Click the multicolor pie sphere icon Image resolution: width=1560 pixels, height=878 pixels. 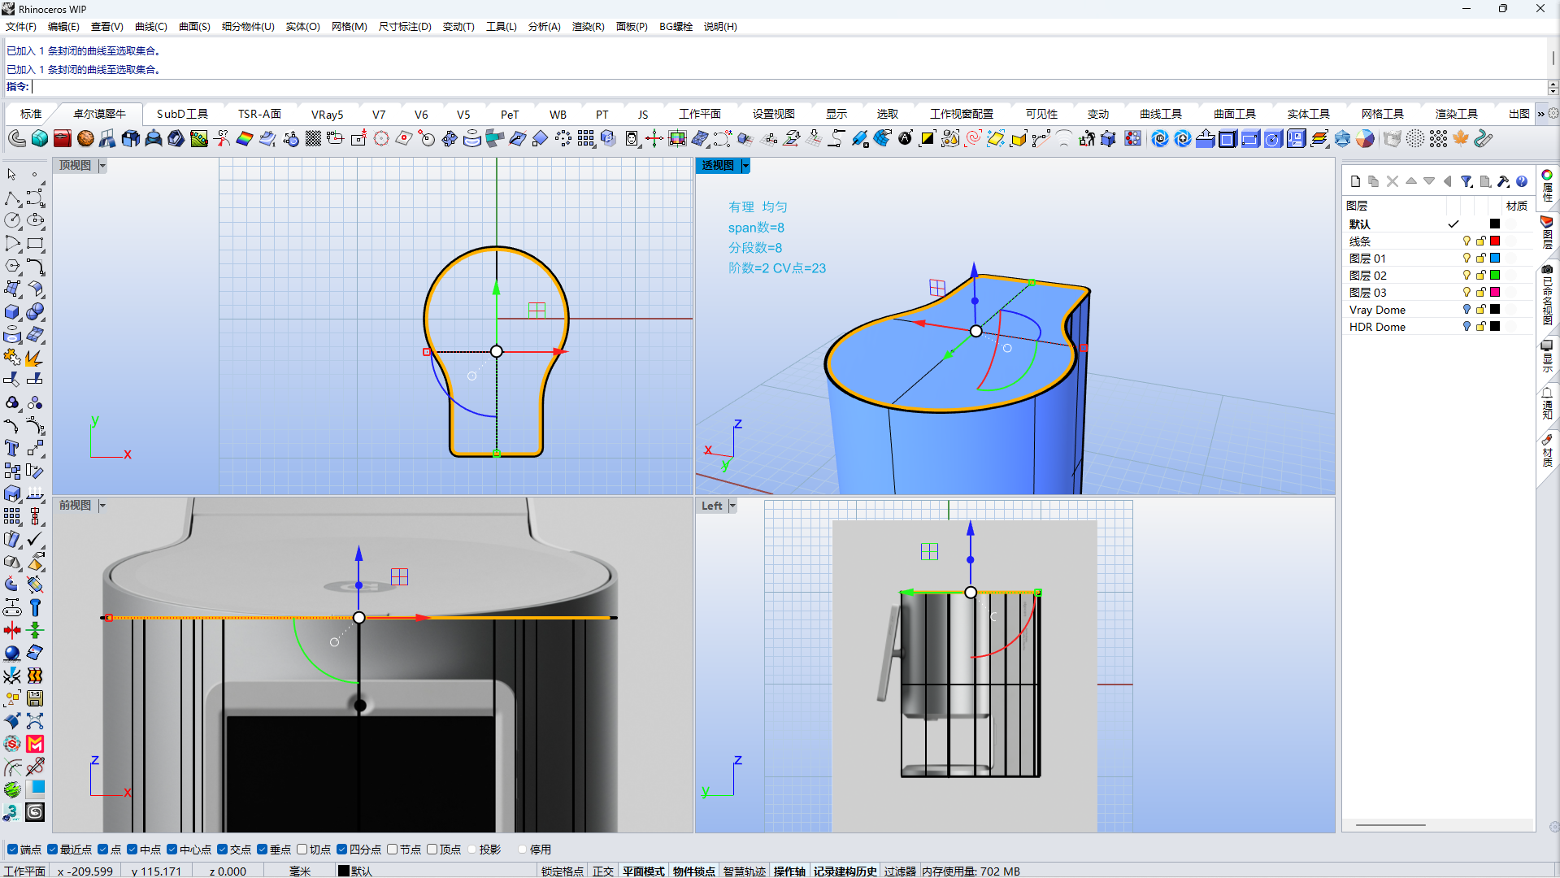tap(1365, 139)
